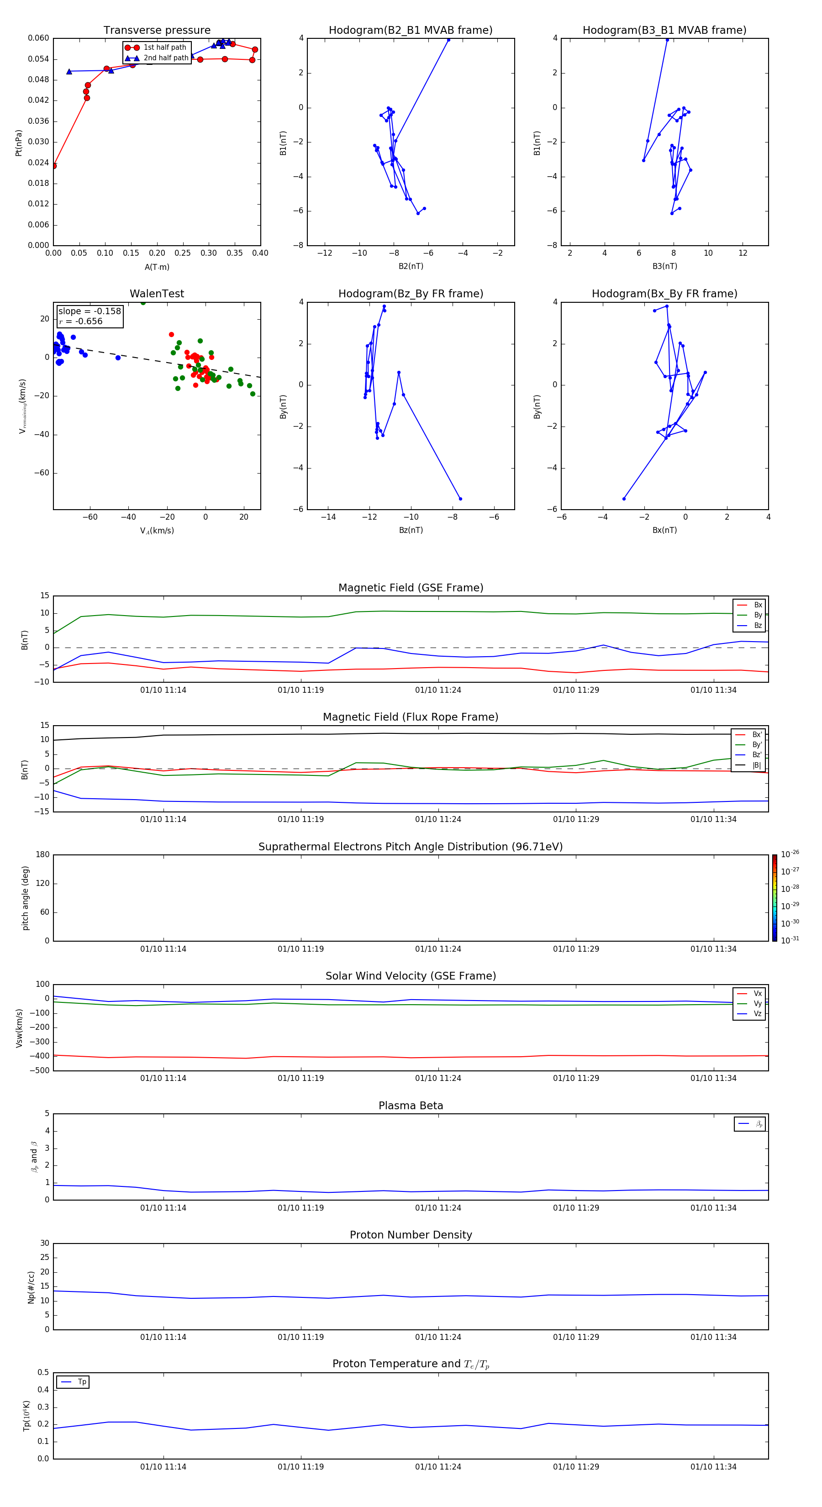Screen dimensions: 822x1507
Task: Select the Tp legend in Proton Temperature panel
Action: pyautogui.click(x=73, y=1382)
